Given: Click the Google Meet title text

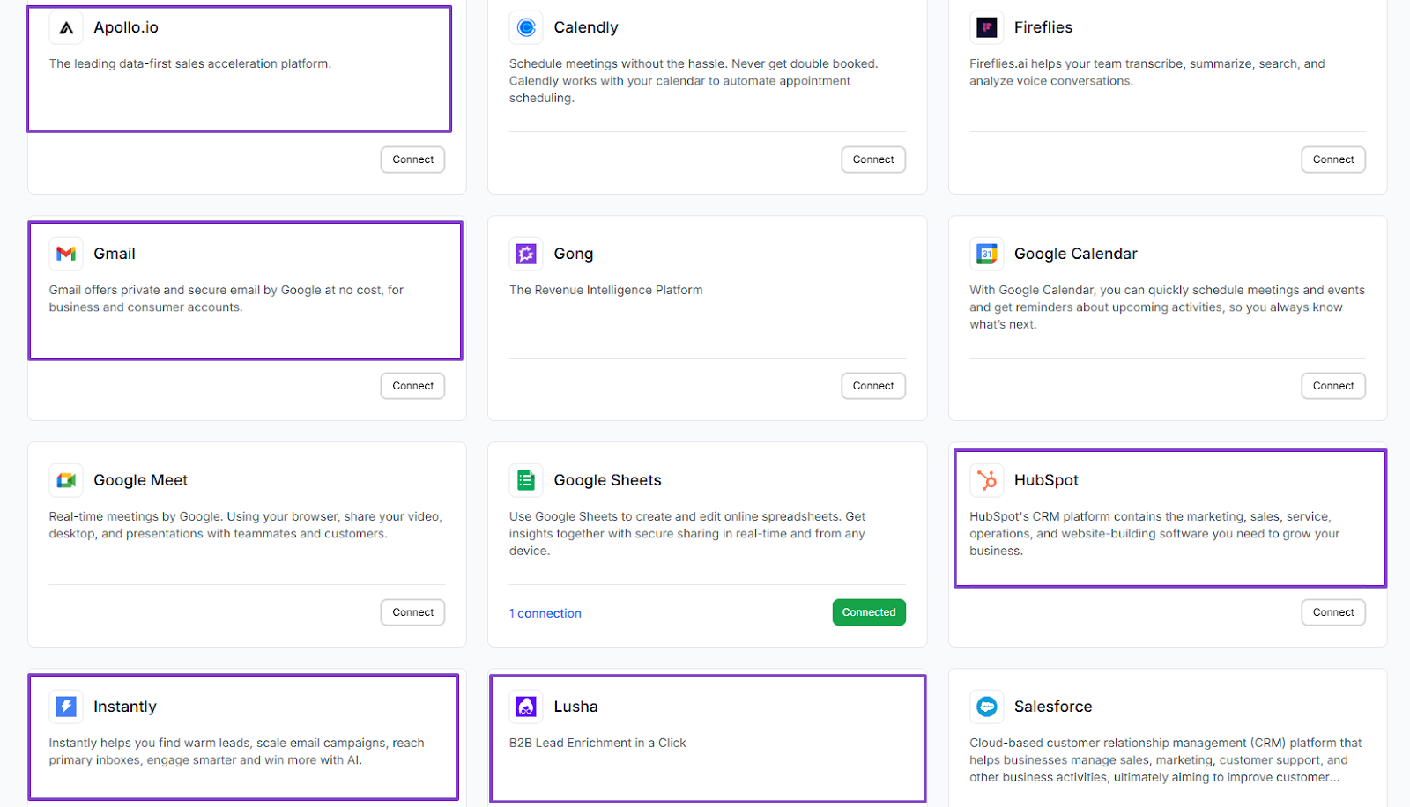Looking at the screenshot, I should click(x=141, y=480).
